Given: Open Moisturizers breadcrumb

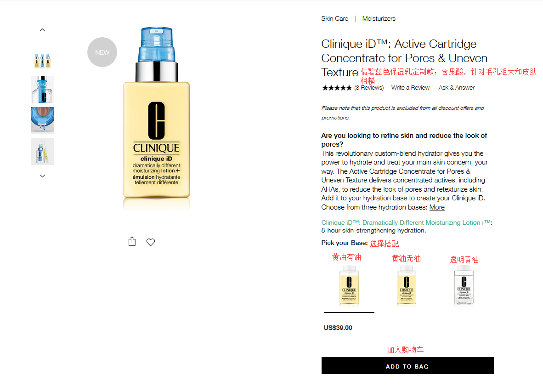Looking at the screenshot, I should coord(379,19).
